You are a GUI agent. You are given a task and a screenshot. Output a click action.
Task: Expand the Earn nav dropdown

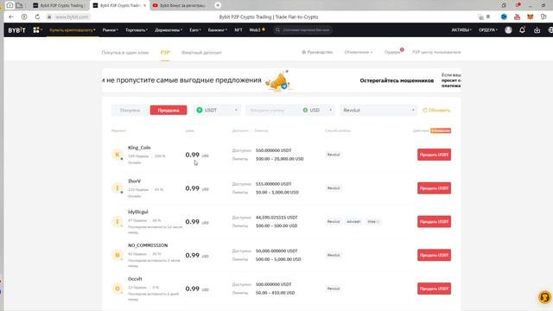pyautogui.click(x=195, y=30)
